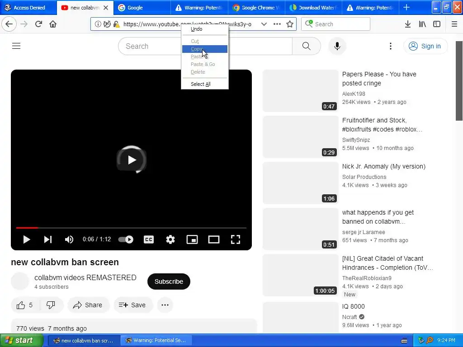Viewport: 463px width, 347px height.
Task: Toggle autoplay switch in player
Action: tap(126, 239)
